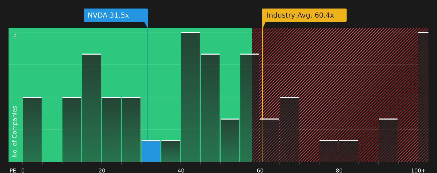Select the bar at PE 50-55
The height and width of the screenshot is (173, 437).
(x=230, y=140)
